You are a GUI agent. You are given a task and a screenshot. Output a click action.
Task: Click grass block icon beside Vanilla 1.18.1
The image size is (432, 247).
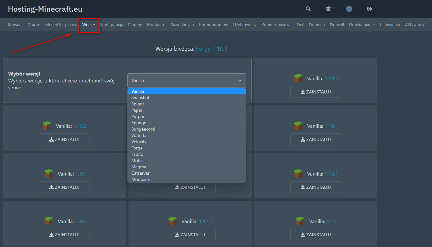(298, 174)
